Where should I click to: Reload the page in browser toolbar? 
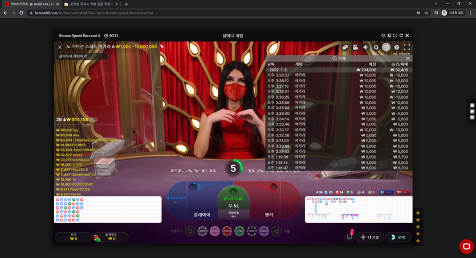(x=21, y=13)
